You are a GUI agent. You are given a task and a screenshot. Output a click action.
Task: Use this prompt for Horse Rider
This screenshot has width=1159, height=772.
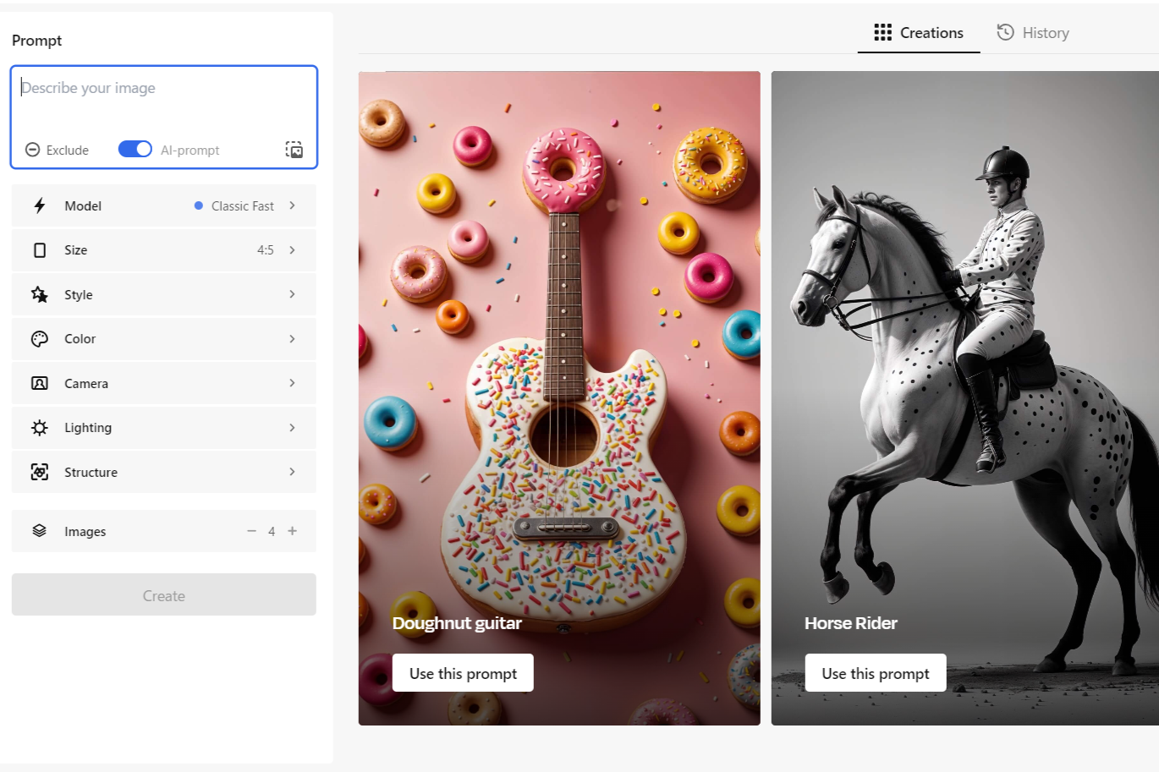pyautogui.click(x=875, y=673)
